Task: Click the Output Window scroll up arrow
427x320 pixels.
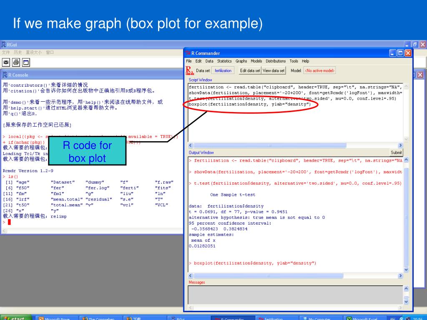Action: tap(406, 160)
